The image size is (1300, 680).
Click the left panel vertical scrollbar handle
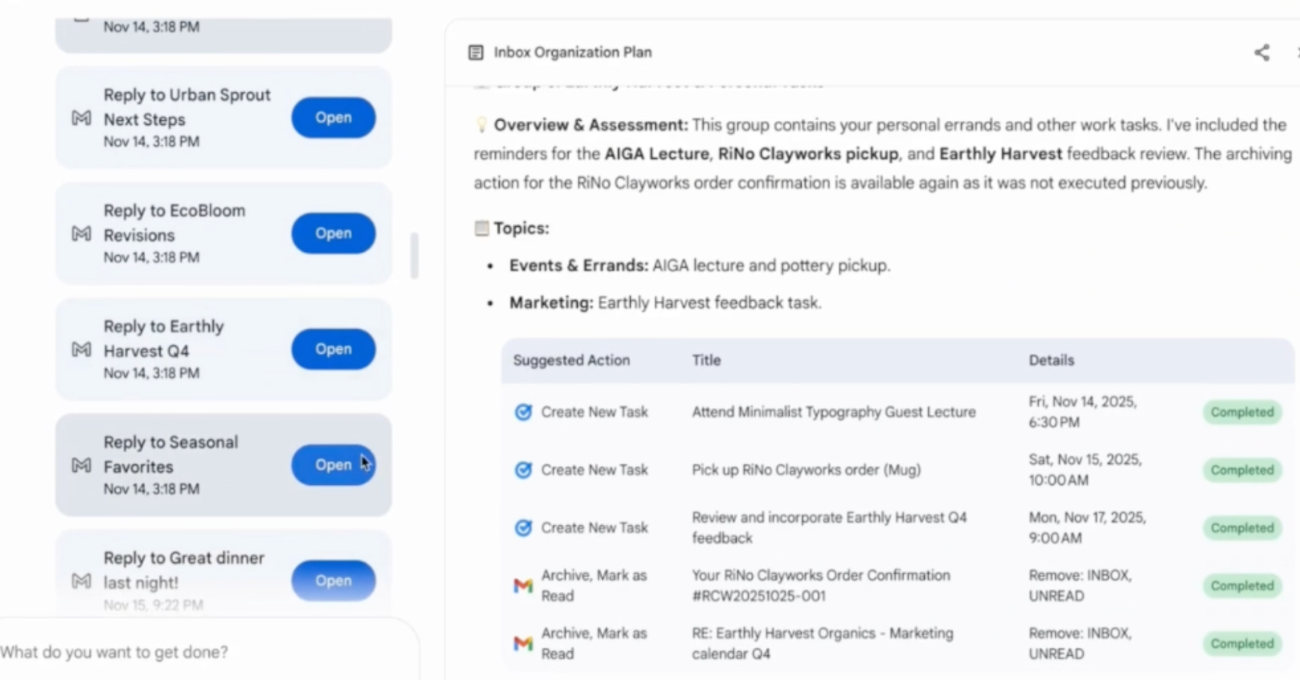[414, 255]
